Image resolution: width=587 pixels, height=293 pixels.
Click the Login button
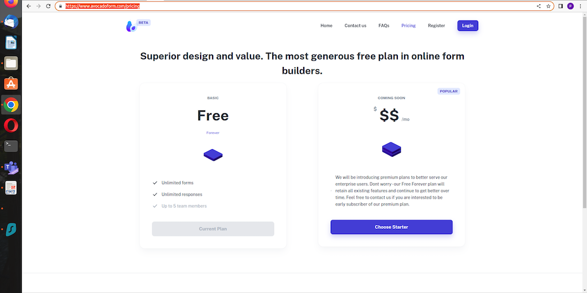[467, 26]
